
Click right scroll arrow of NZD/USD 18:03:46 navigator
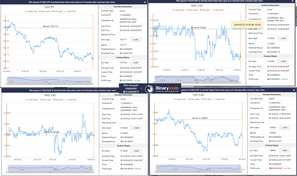click(240, 82)
